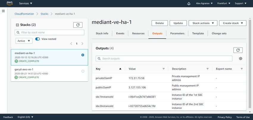
Task: Click the 1st SBC instance description
Action: click(187, 97)
